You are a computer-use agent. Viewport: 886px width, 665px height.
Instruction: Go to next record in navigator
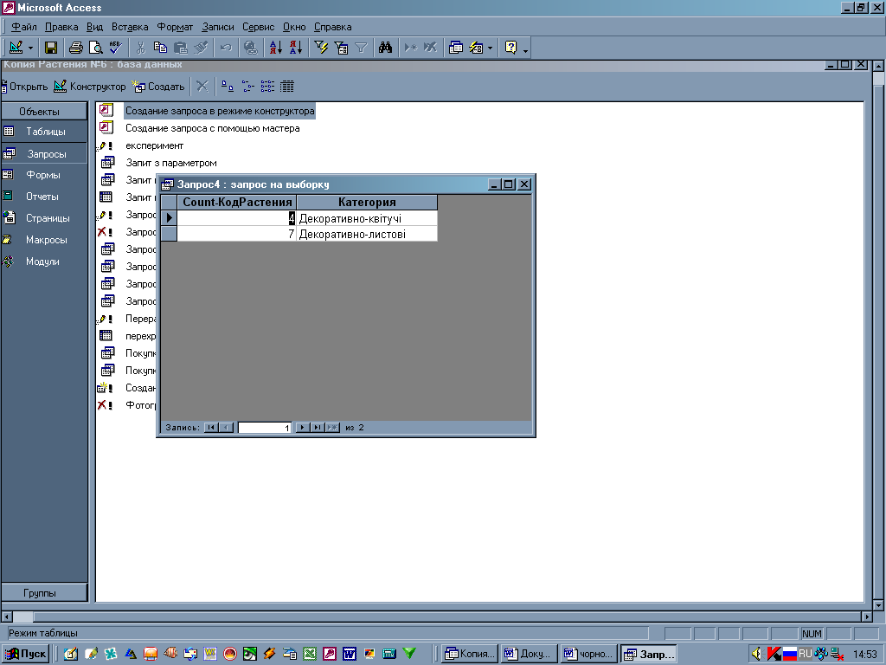pyautogui.click(x=303, y=428)
